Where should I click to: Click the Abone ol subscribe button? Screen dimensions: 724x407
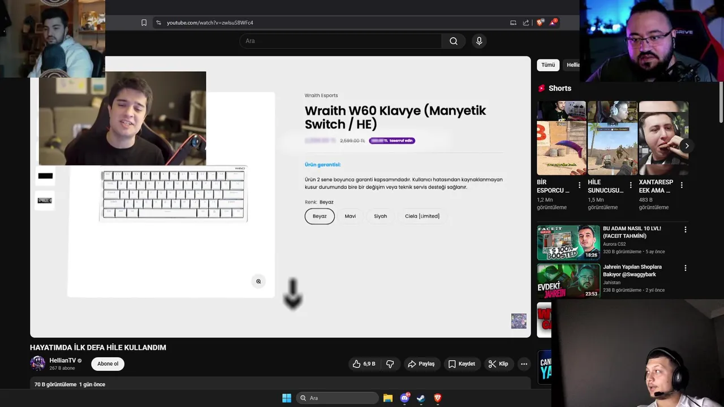[x=107, y=364]
